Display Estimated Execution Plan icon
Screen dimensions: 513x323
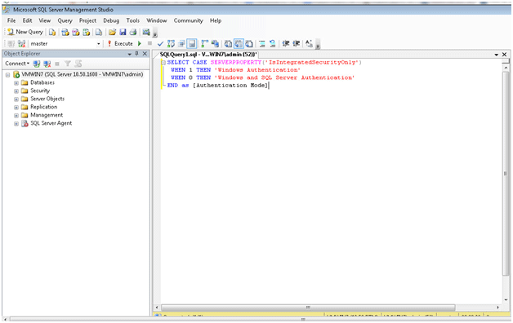[171, 43]
